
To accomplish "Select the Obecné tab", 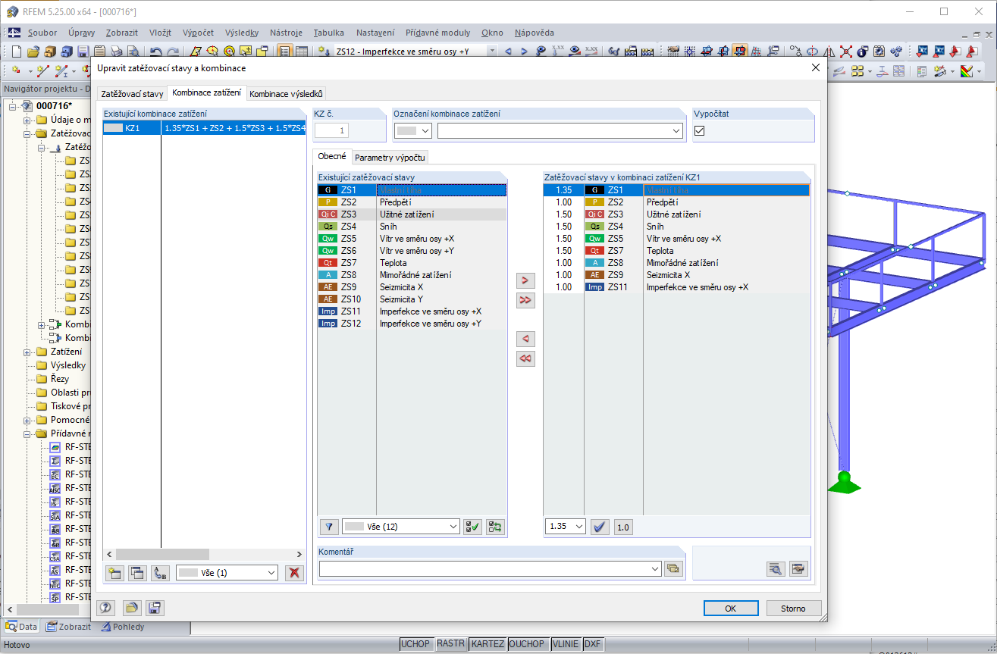I will click(x=331, y=156).
